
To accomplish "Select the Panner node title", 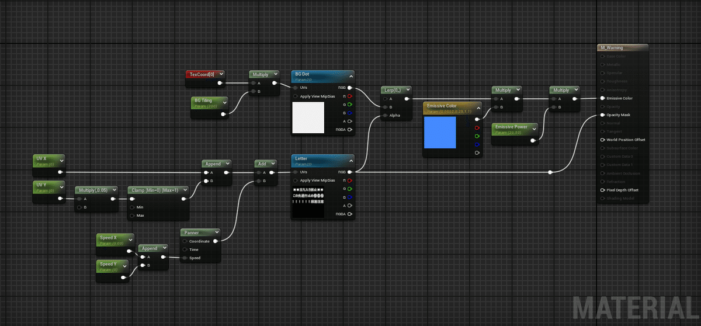I will click(x=192, y=233).
